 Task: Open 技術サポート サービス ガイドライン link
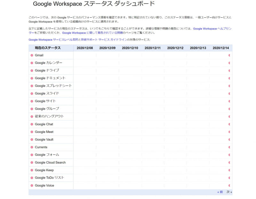coord(104,40)
